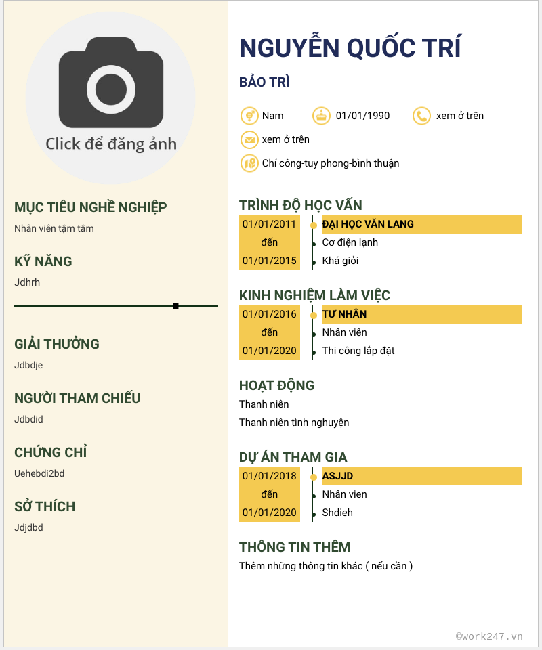Screen dimensions: 542x650
Task: Click the job title BẢO TRÌ
Action: pos(264,83)
